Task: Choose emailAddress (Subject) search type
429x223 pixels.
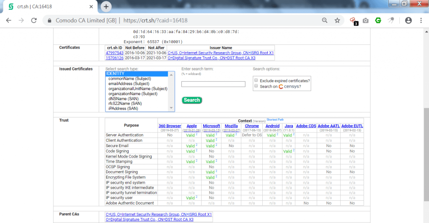Action: tap(129, 84)
